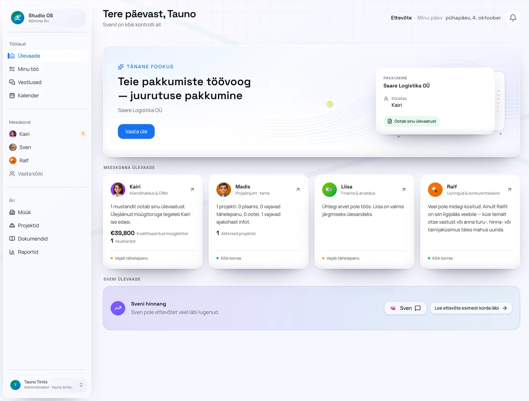
Task: Click Tauno Tinits profile avatar
Action: coord(15,385)
